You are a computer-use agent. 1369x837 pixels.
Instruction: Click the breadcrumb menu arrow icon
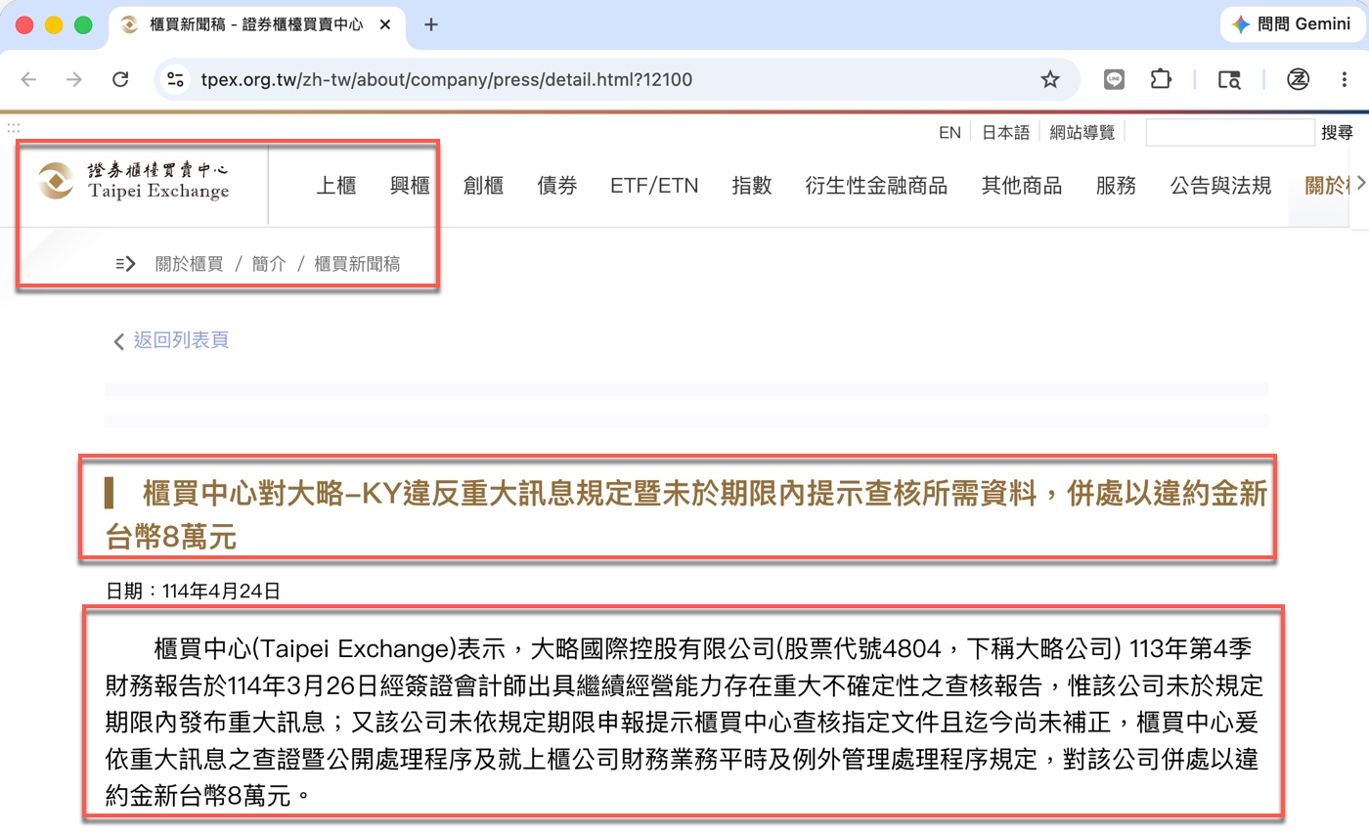click(125, 263)
